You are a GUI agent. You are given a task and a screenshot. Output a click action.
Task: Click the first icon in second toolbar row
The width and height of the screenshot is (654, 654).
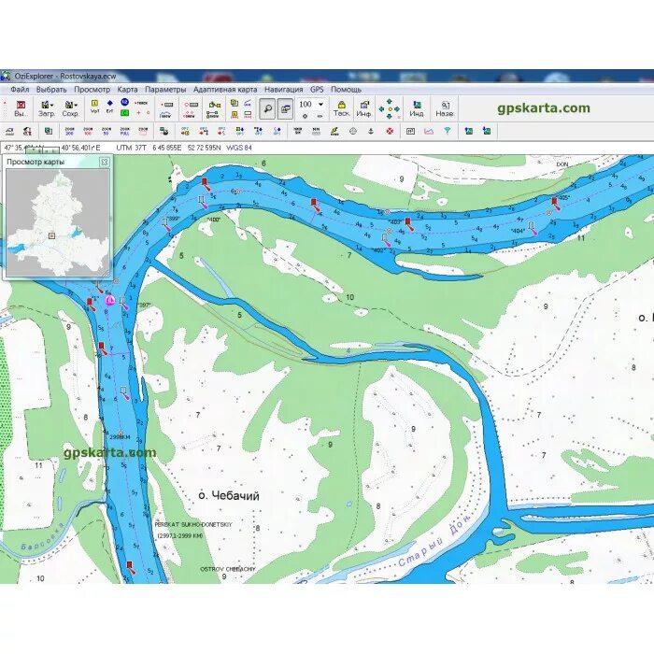[9, 132]
